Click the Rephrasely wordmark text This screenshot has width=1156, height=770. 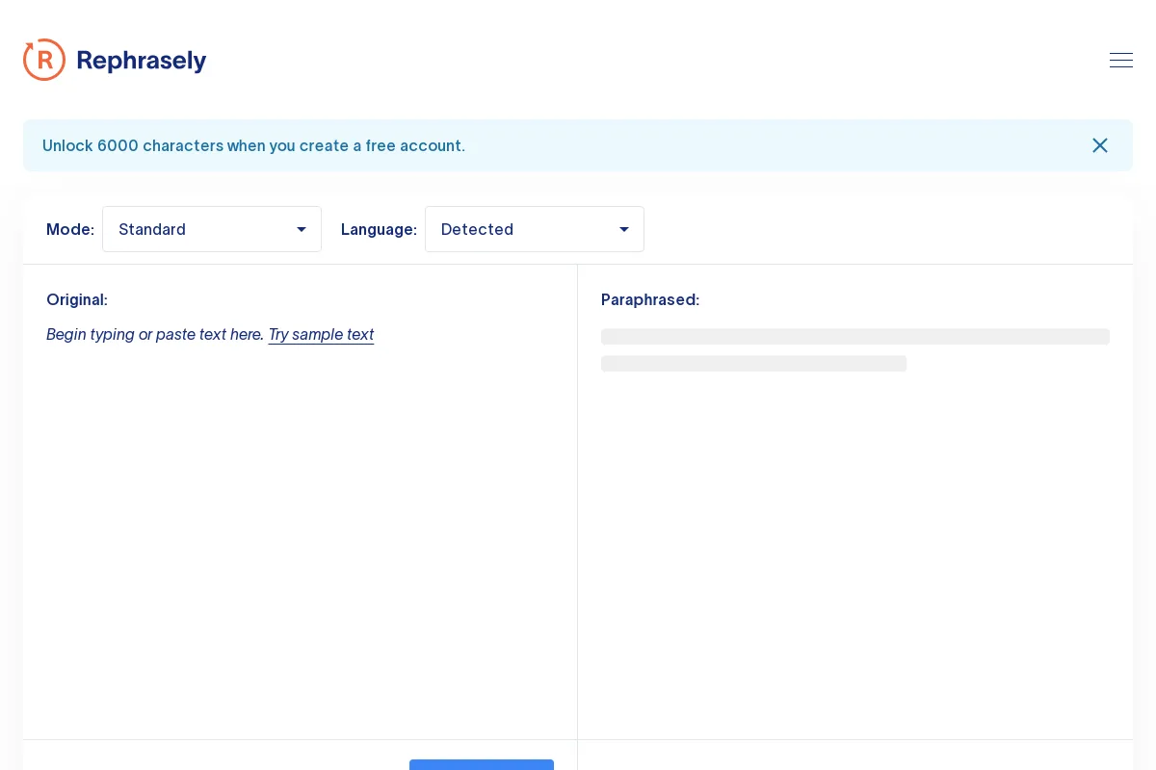click(x=142, y=61)
